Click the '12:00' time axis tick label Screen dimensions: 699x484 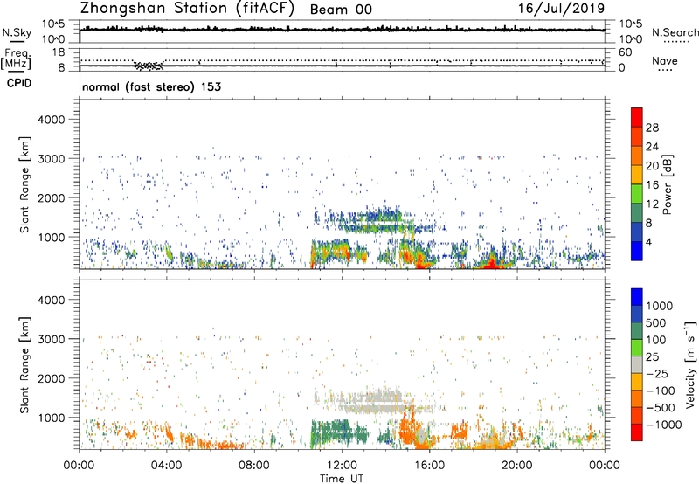pos(342,466)
